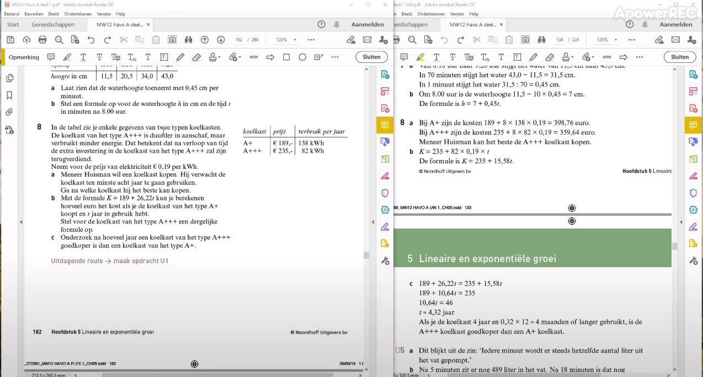Select highlighter tool in left window

point(67,57)
